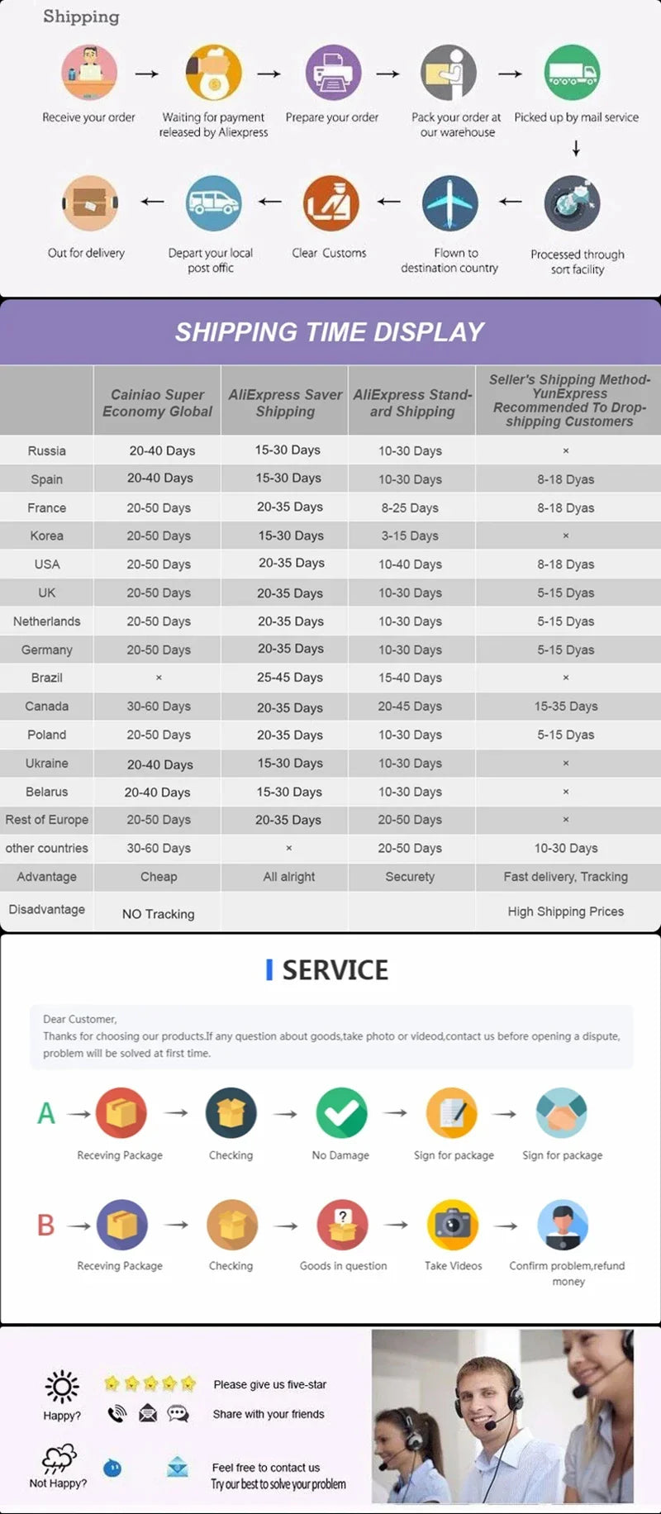Click the Share with your friends text
Image resolution: width=661 pixels, height=1514 pixels.
pos(269,1414)
